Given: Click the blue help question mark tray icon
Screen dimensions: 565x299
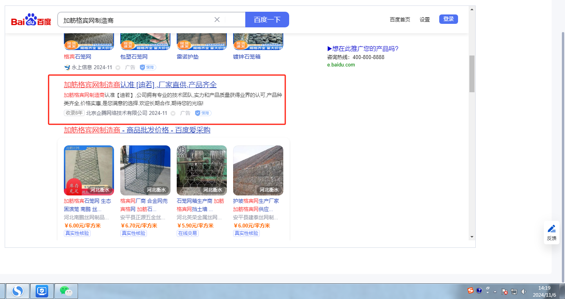Looking at the screenshot, I should [479, 290].
